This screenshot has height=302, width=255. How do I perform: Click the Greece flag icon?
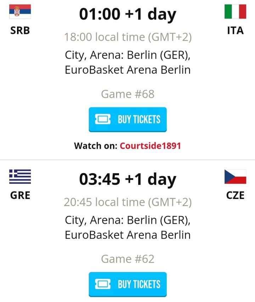click(x=20, y=177)
